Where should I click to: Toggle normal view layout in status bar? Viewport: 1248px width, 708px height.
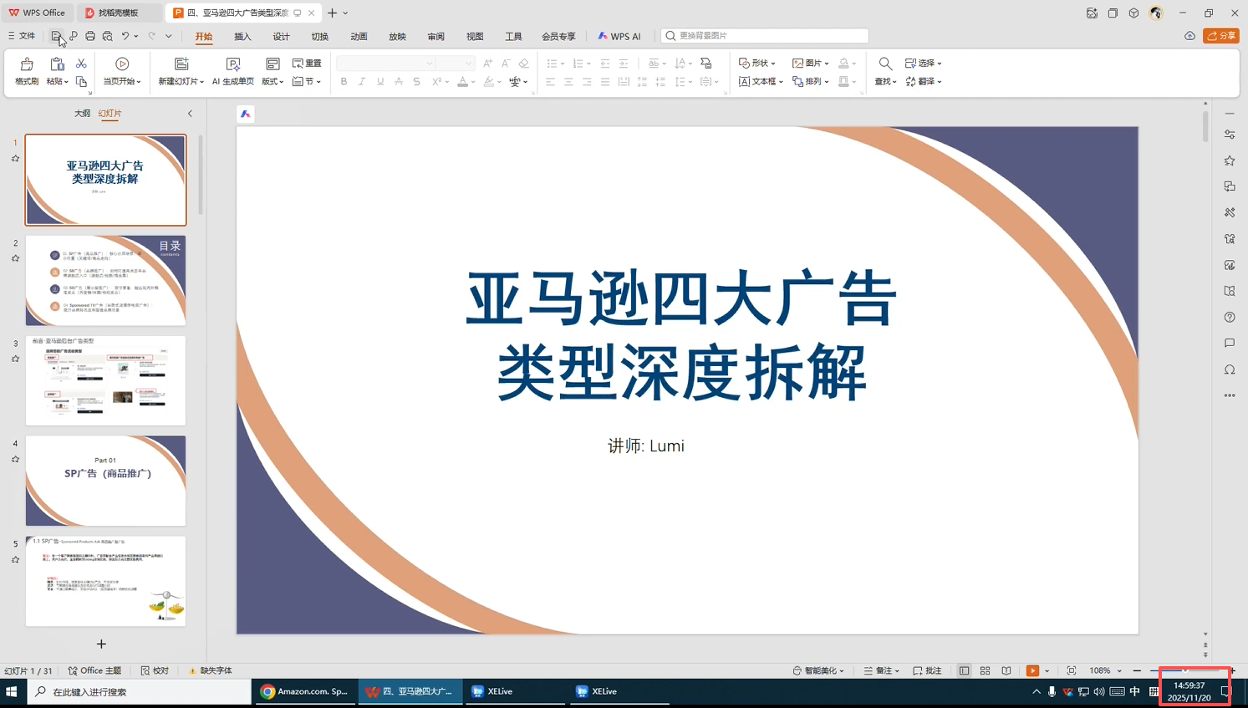(x=965, y=670)
